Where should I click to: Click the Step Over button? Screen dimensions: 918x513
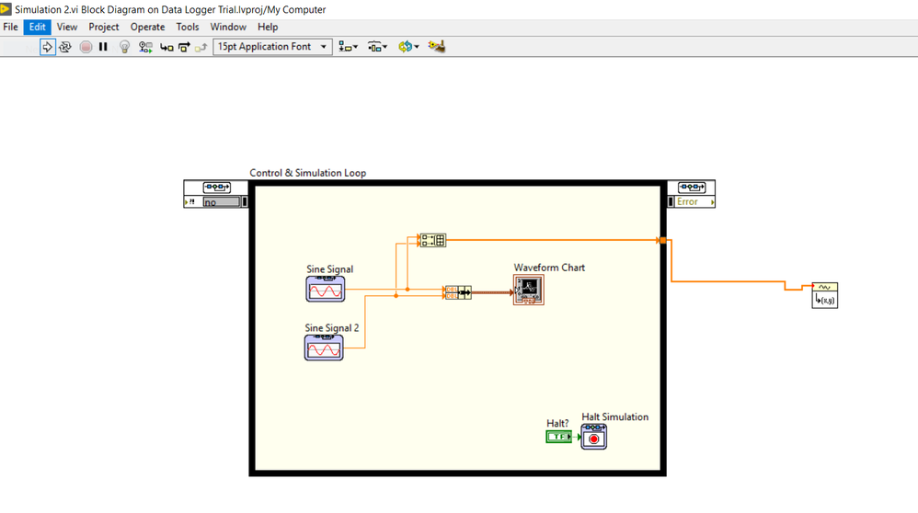[x=184, y=47]
